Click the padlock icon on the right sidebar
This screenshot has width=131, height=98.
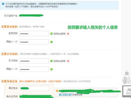coord(127,73)
